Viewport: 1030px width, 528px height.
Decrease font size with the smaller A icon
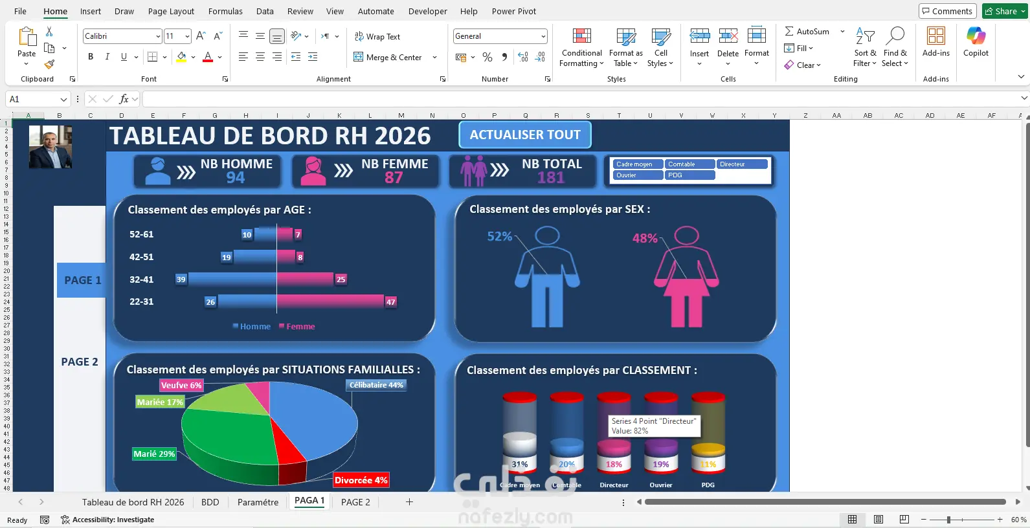(218, 36)
